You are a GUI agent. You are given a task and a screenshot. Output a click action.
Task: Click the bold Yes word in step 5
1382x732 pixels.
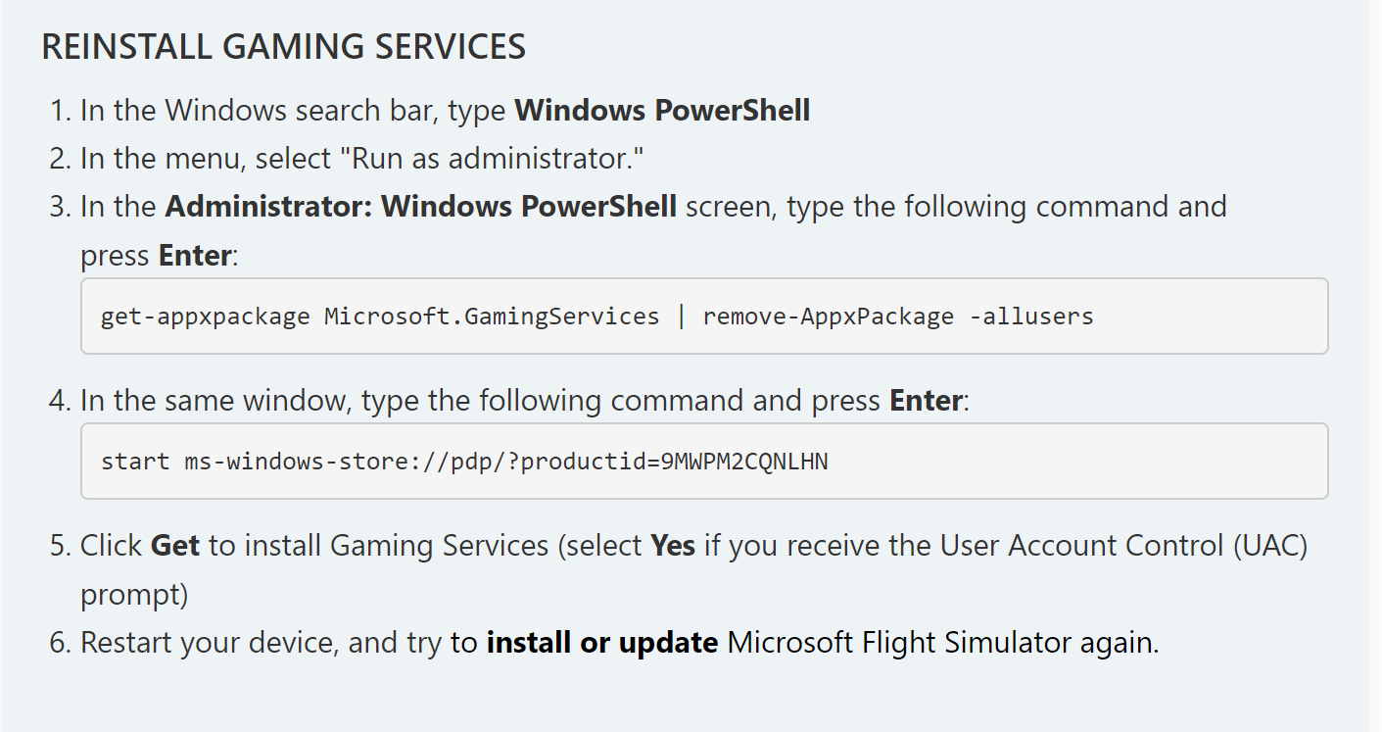[x=673, y=545]
